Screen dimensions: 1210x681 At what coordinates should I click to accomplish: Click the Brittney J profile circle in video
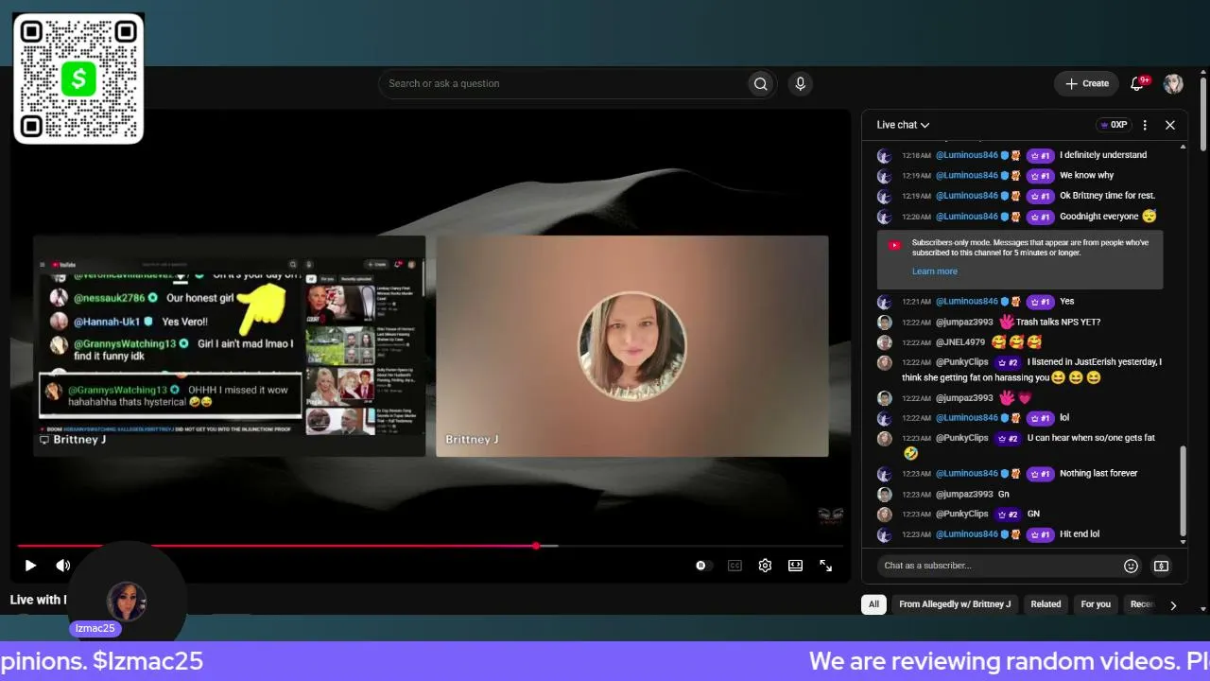[x=631, y=346]
